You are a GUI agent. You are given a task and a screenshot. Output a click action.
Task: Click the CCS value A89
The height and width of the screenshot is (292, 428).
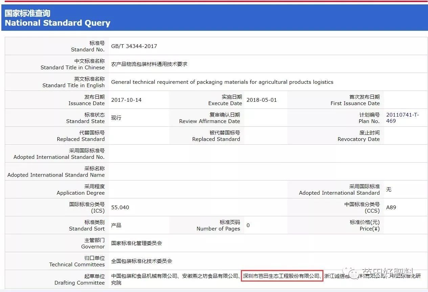point(391,208)
